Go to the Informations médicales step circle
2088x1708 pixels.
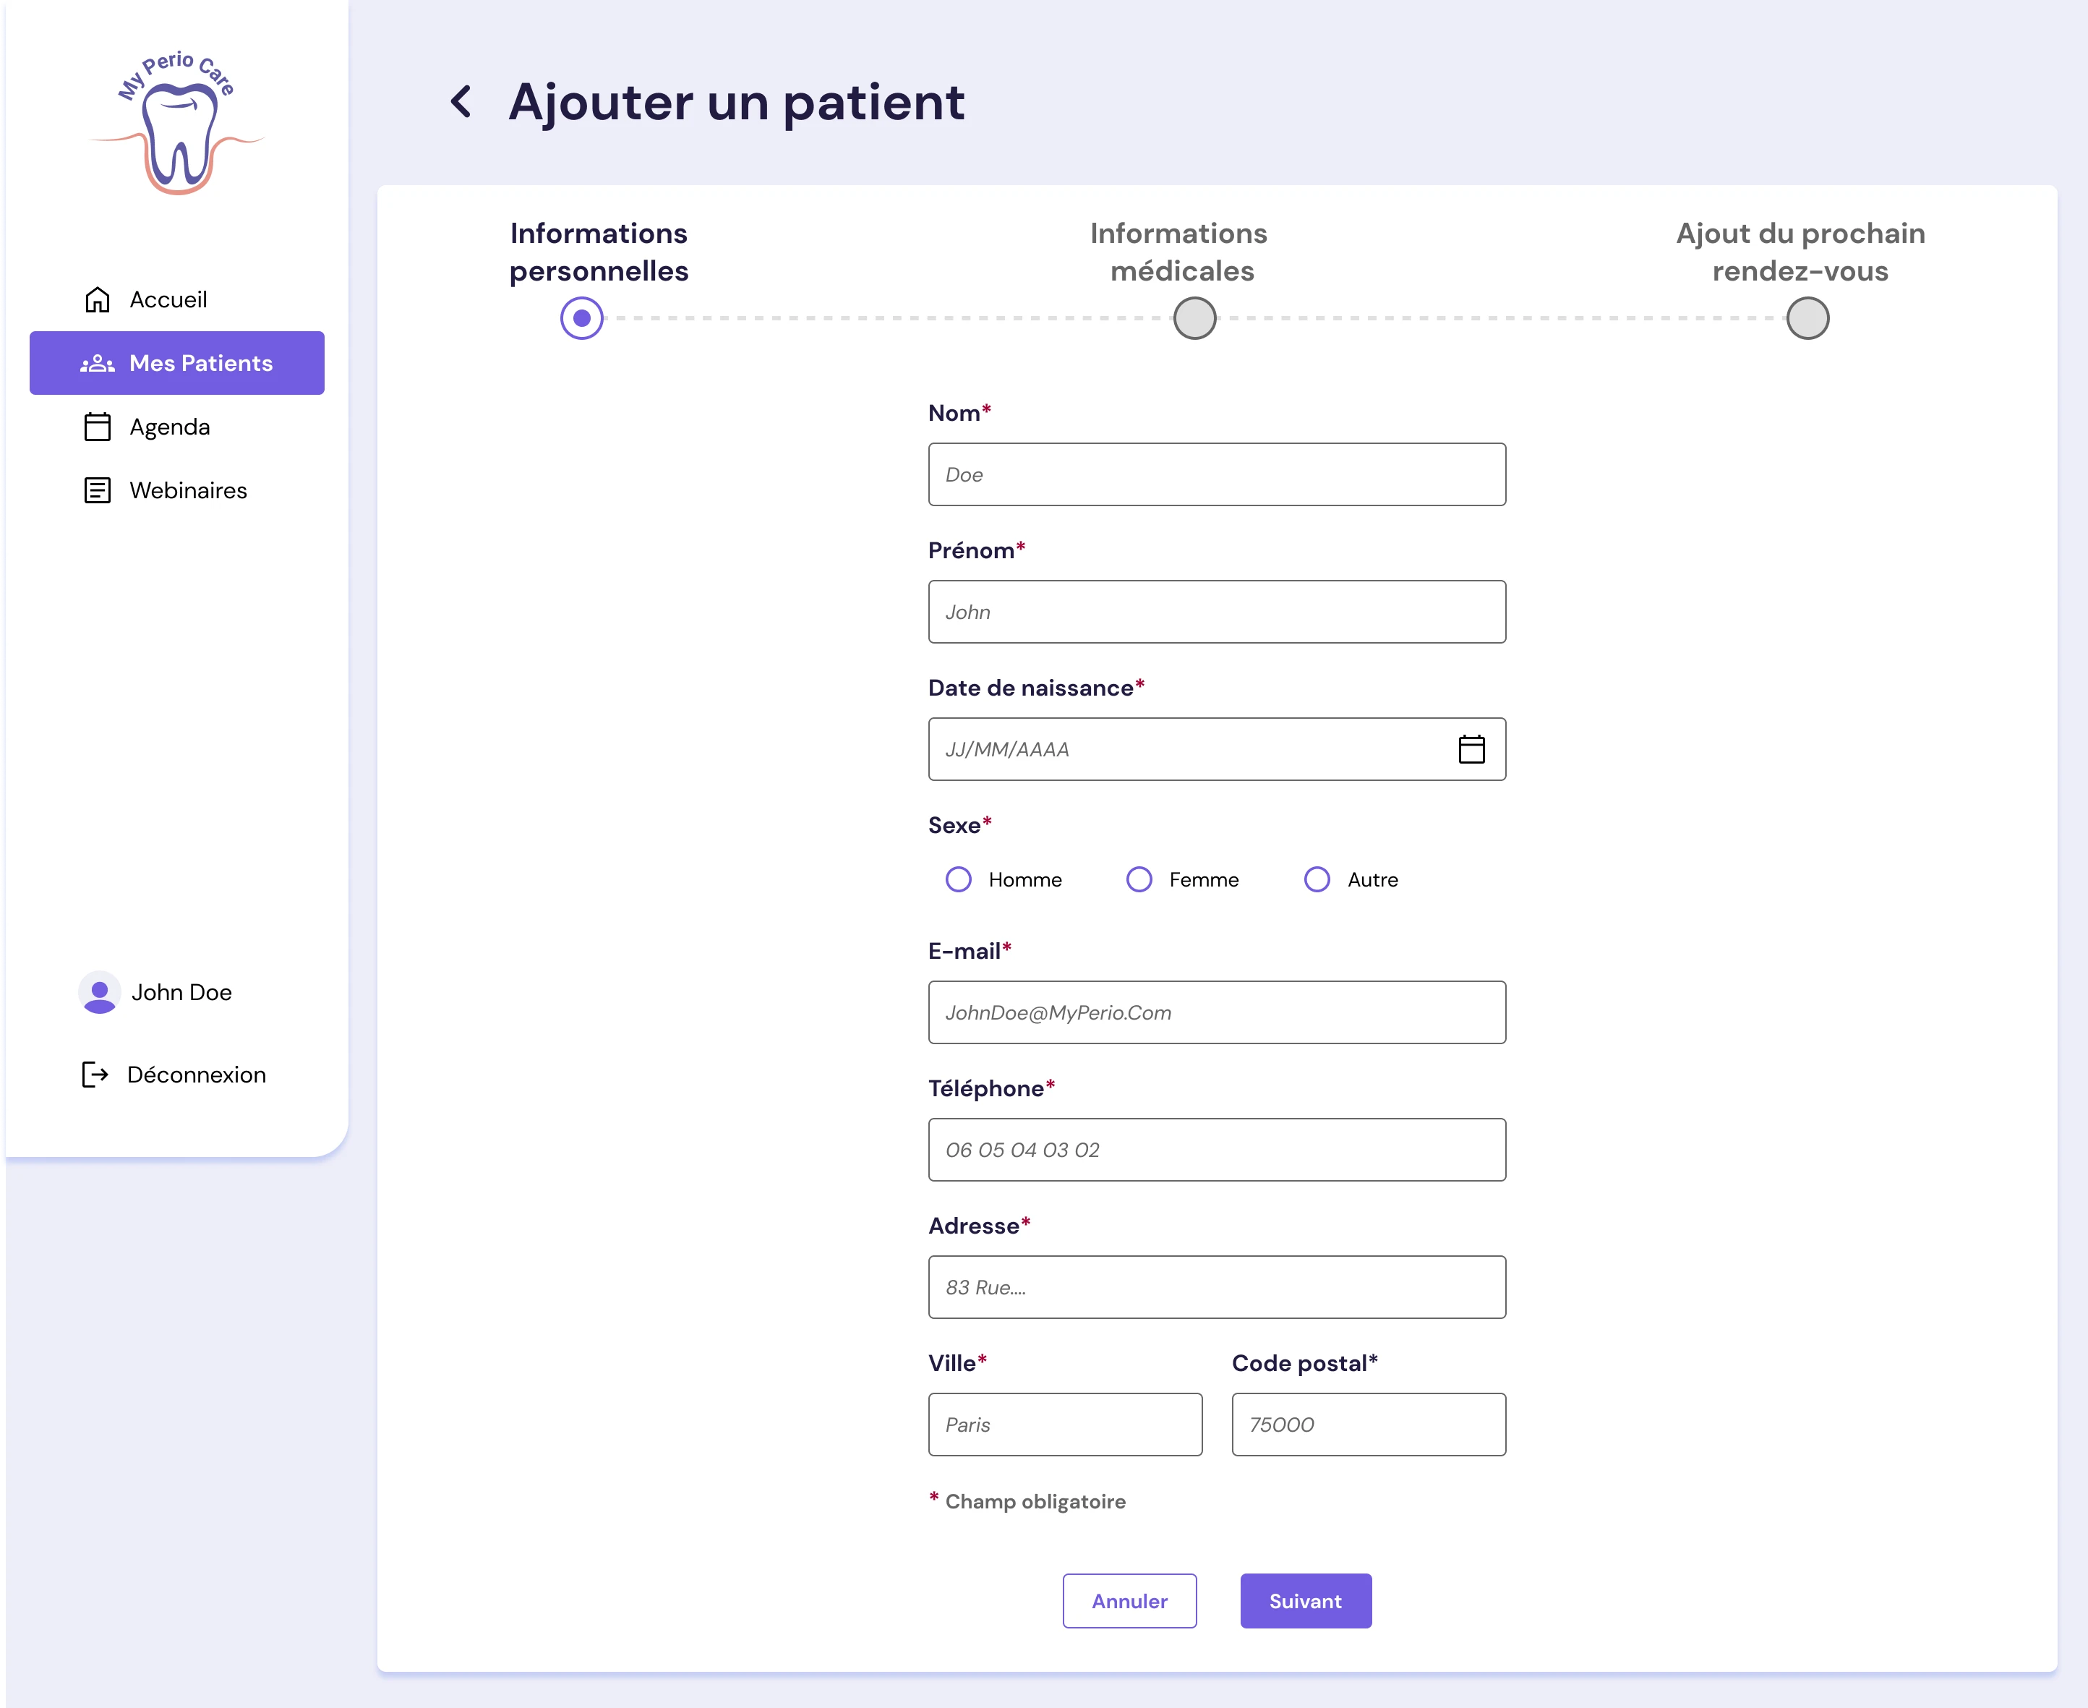tap(1194, 317)
